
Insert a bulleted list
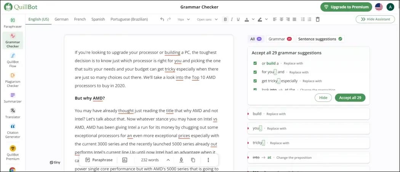[303, 19]
